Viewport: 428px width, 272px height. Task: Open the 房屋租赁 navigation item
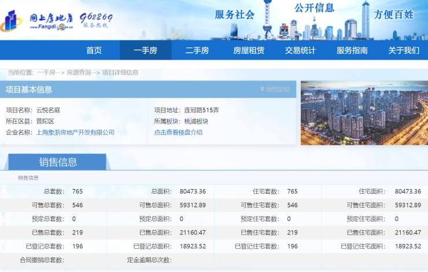(x=248, y=50)
